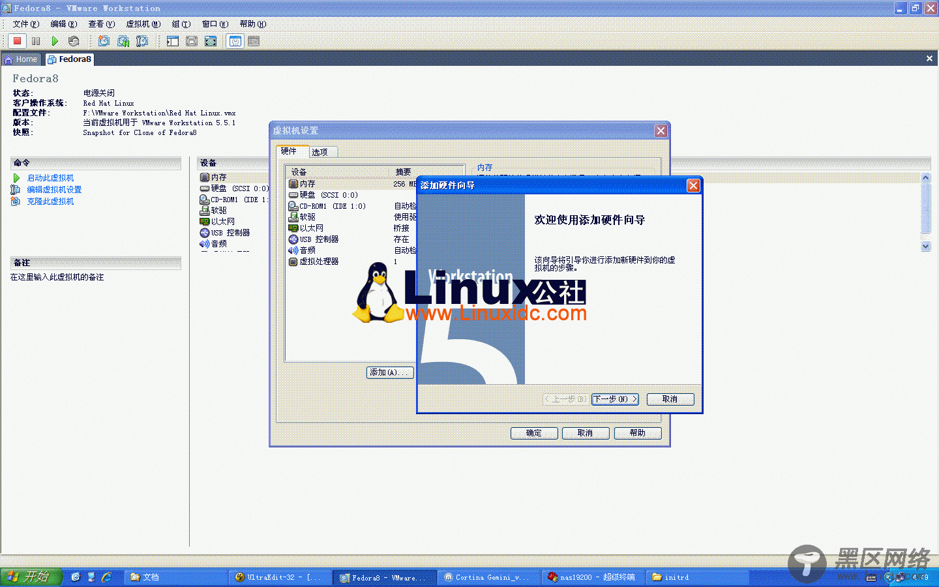Click devices pane scrollbar up arrow
939x587 pixels.
pyautogui.click(x=925, y=178)
